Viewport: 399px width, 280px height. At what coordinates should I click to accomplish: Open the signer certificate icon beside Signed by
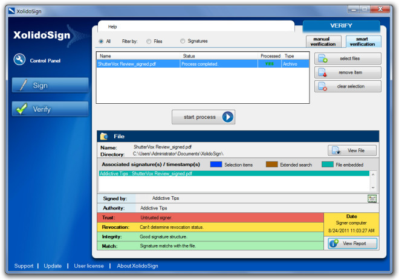(x=372, y=199)
